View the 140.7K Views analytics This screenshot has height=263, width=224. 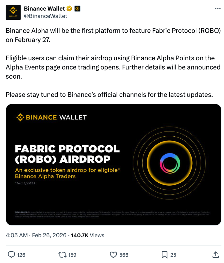[87, 235]
